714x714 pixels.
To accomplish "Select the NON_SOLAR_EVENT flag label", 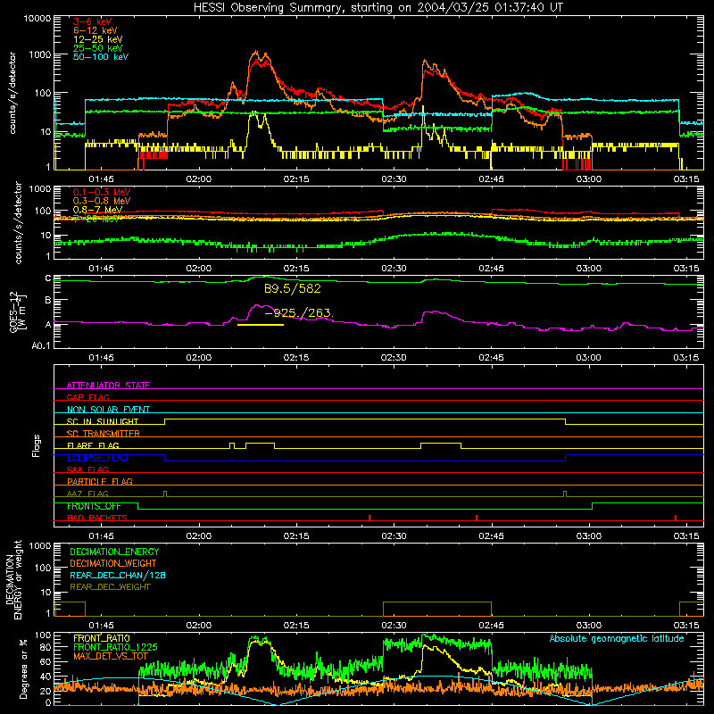I will [x=108, y=410].
